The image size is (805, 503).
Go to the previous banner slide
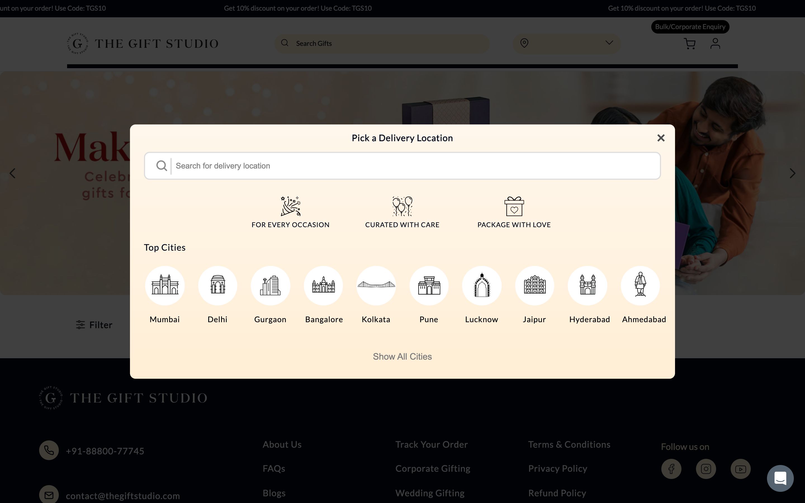click(x=12, y=173)
